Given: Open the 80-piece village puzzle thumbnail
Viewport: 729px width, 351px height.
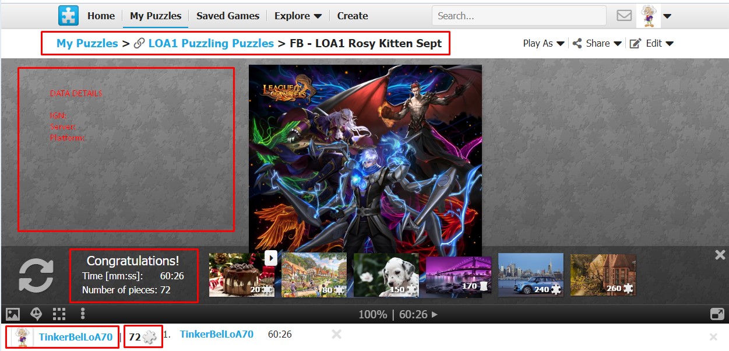Looking at the screenshot, I should (x=314, y=275).
